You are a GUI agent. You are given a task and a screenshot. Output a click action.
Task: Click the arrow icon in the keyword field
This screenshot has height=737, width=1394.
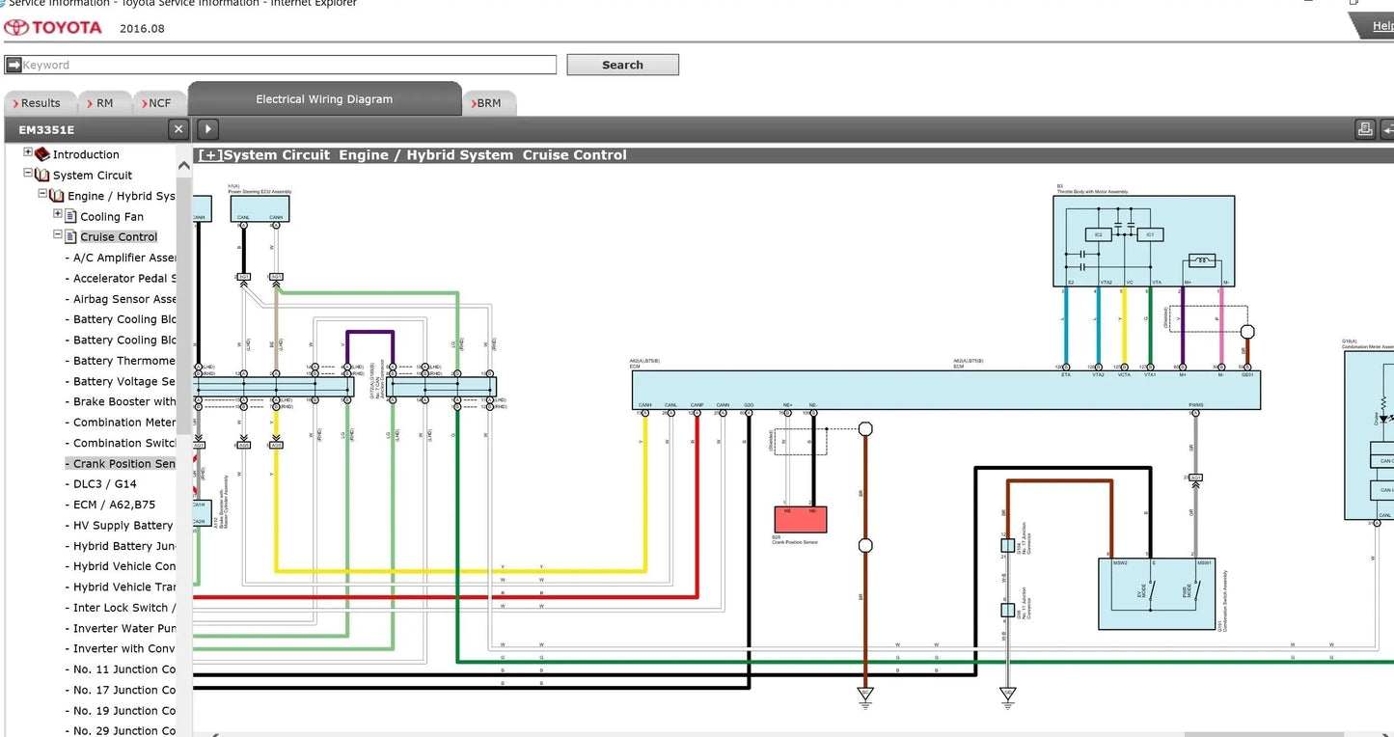[14, 65]
